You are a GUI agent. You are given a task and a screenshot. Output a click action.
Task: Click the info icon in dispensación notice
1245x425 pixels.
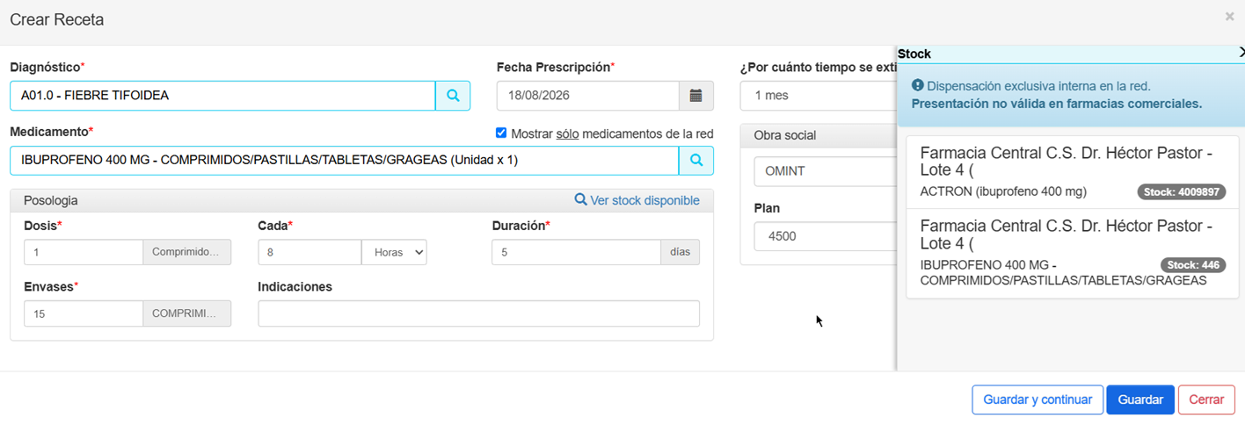click(x=917, y=86)
